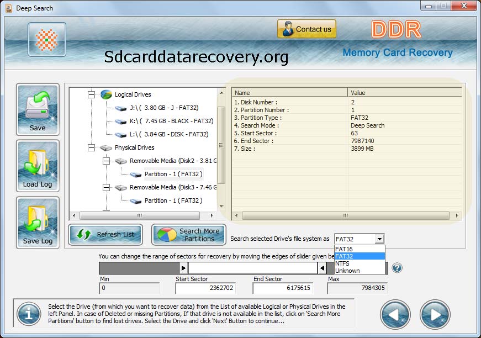Click the Contact us button
The width and height of the screenshot is (481, 338).
pyautogui.click(x=306, y=29)
